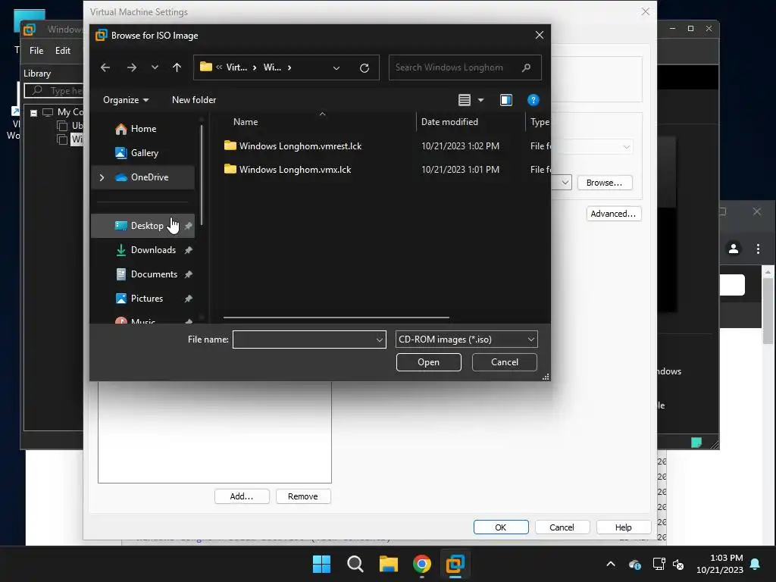Click the VMware library search field

[54, 91]
